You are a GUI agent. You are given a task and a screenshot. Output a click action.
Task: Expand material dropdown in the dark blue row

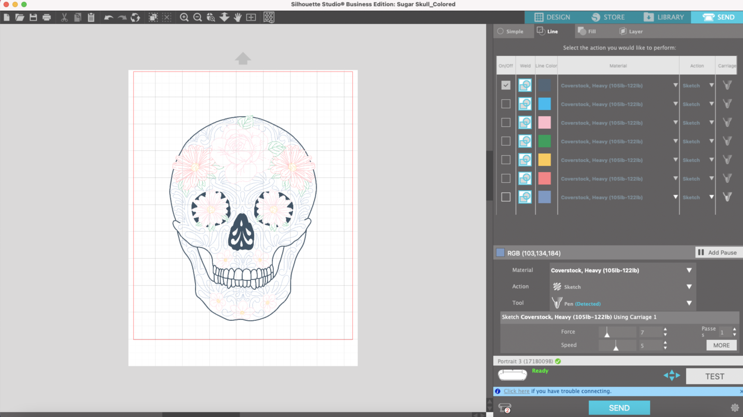(x=676, y=85)
